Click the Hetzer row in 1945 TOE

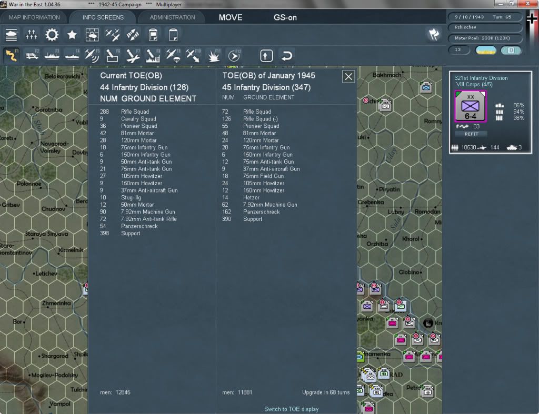(241, 198)
